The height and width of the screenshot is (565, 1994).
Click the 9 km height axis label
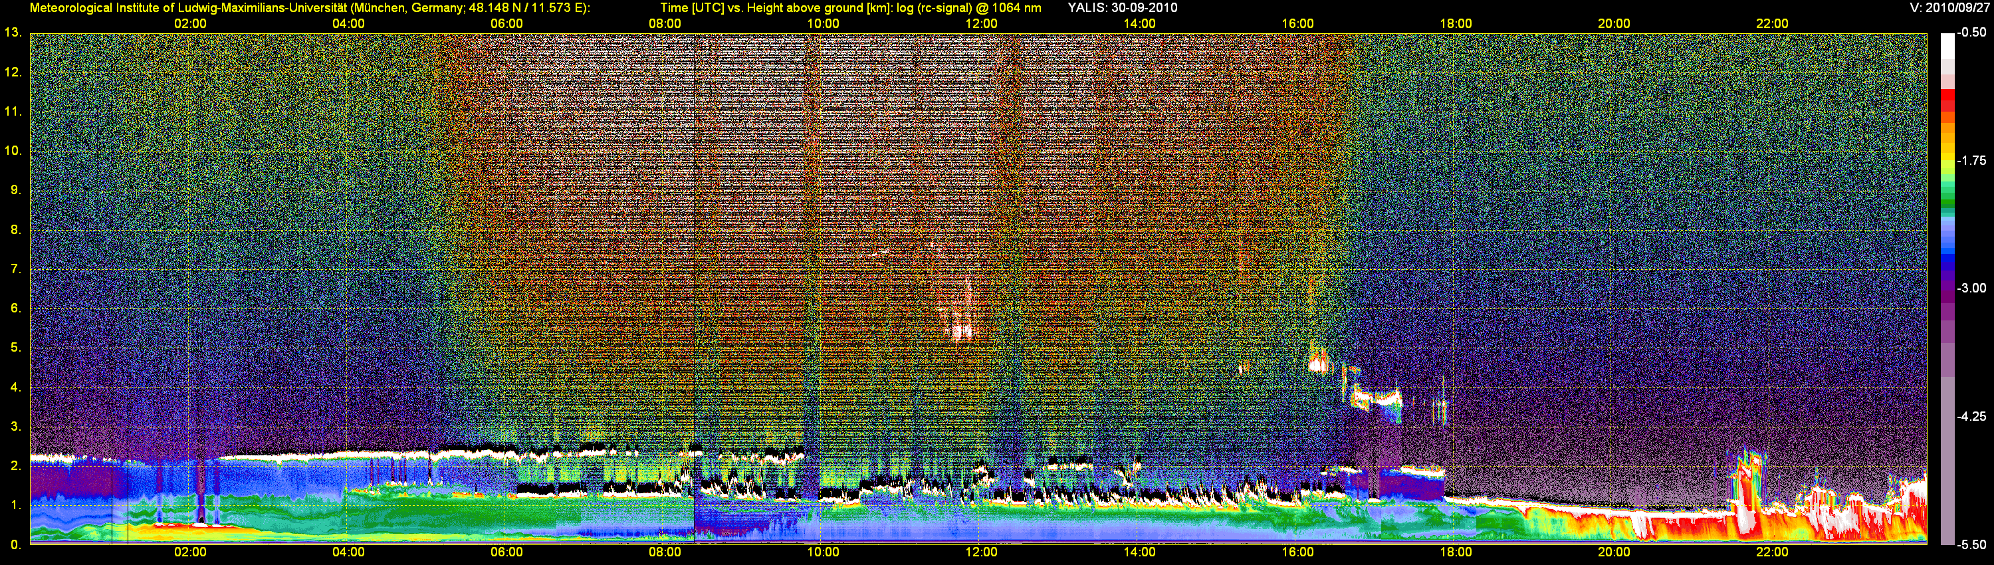15,189
